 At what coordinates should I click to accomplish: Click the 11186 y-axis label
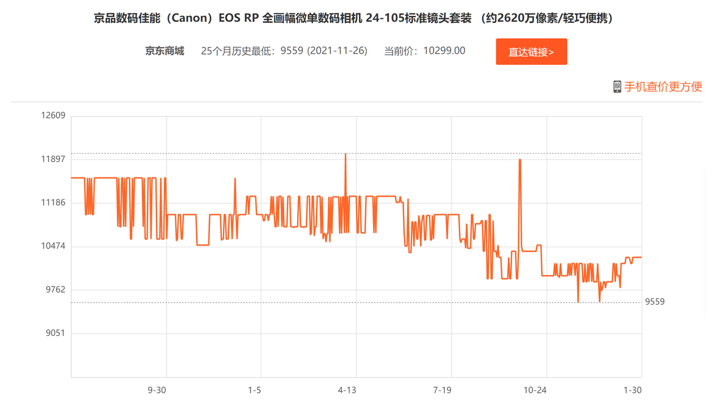pos(52,203)
